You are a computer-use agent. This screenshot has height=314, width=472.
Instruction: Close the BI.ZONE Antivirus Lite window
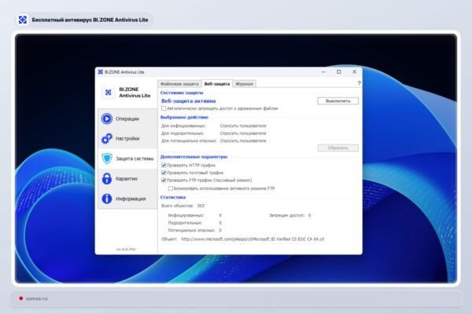click(354, 71)
